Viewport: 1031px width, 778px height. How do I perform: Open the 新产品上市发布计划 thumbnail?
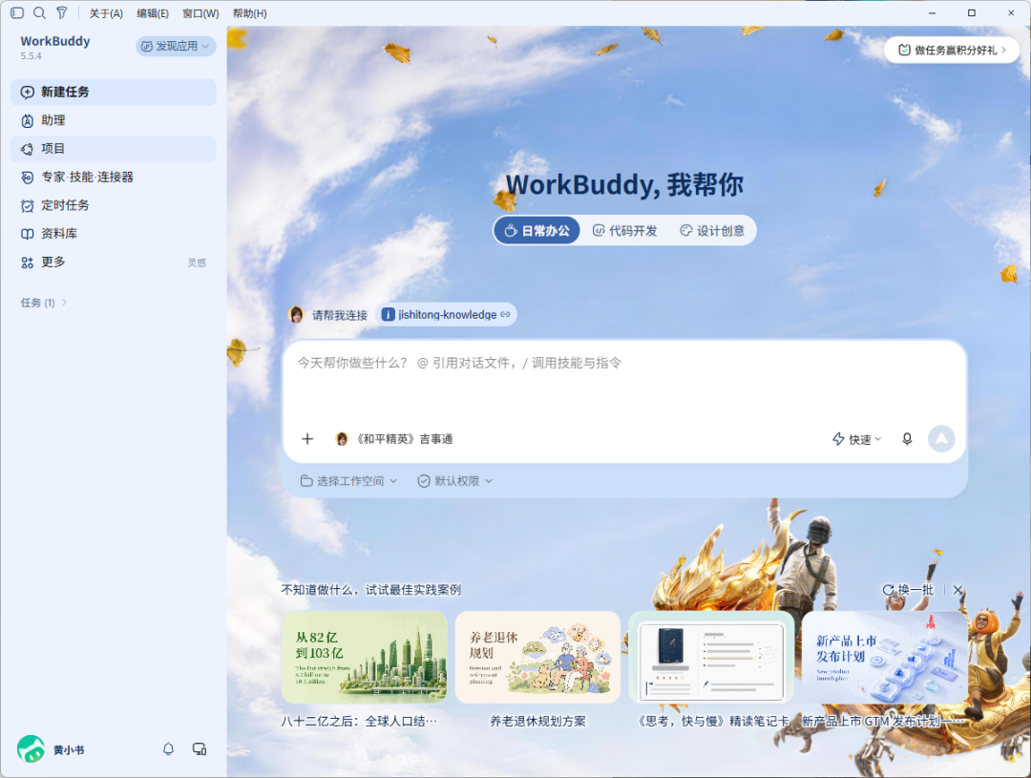point(885,657)
